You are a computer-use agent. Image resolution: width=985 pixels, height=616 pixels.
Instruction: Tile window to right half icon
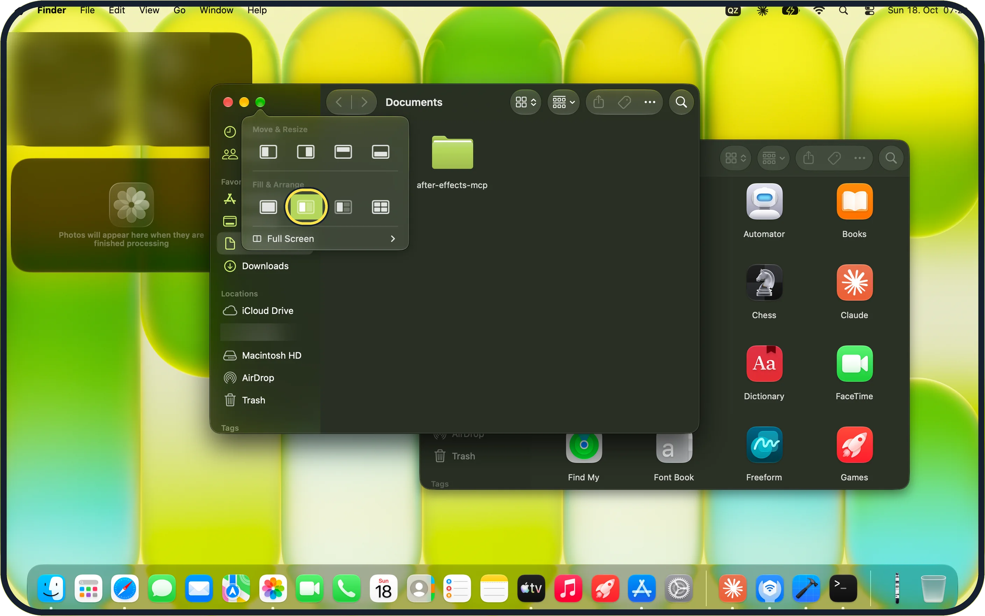306,152
